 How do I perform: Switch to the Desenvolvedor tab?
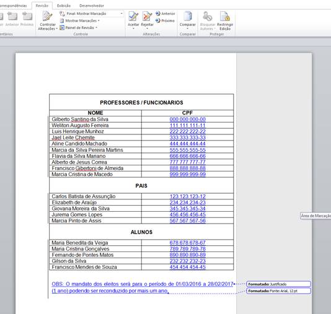tap(92, 6)
